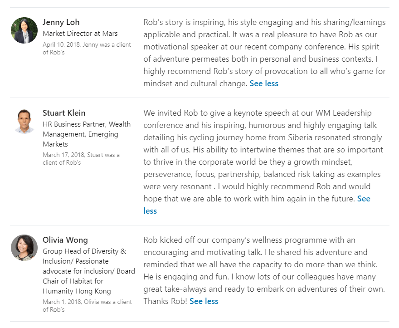The height and width of the screenshot is (328, 399).
Task: Click the 'April 10, 2018' relationship note
Action: tap(87, 48)
